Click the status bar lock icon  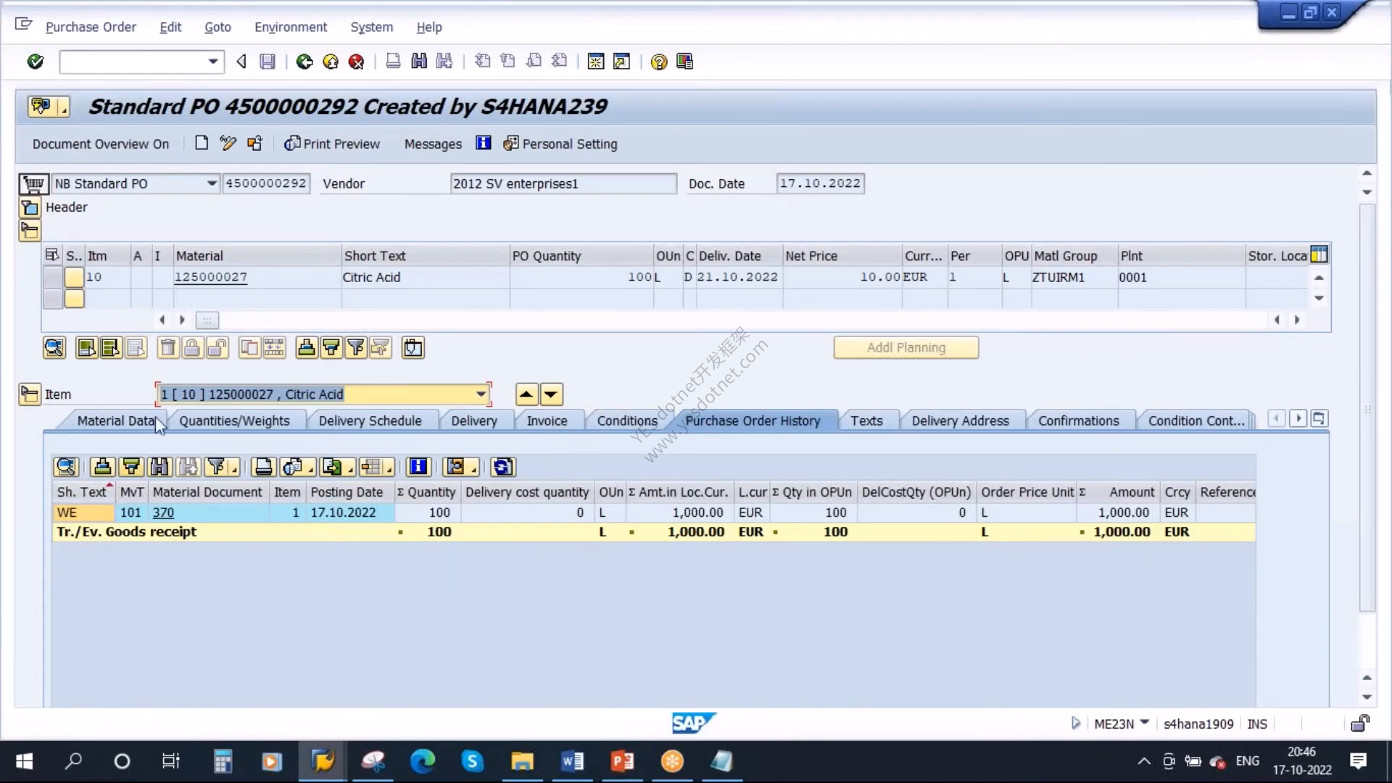tap(1360, 724)
